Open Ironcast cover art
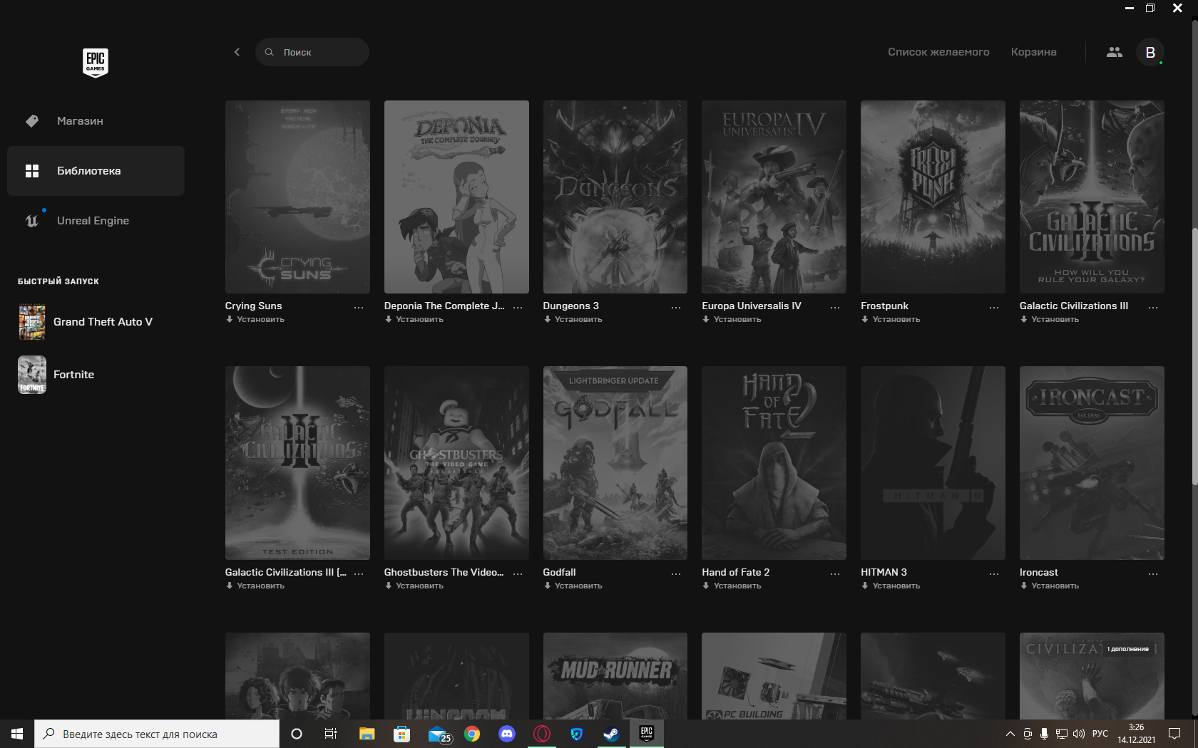This screenshot has height=748, width=1198. (x=1092, y=463)
